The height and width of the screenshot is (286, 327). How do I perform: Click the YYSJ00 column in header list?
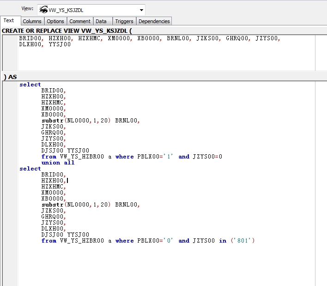tap(60, 45)
